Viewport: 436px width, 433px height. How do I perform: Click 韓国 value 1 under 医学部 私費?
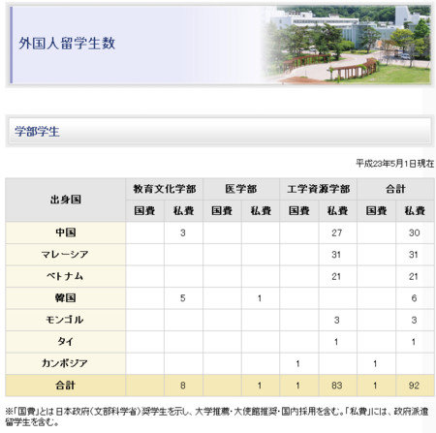(x=260, y=298)
